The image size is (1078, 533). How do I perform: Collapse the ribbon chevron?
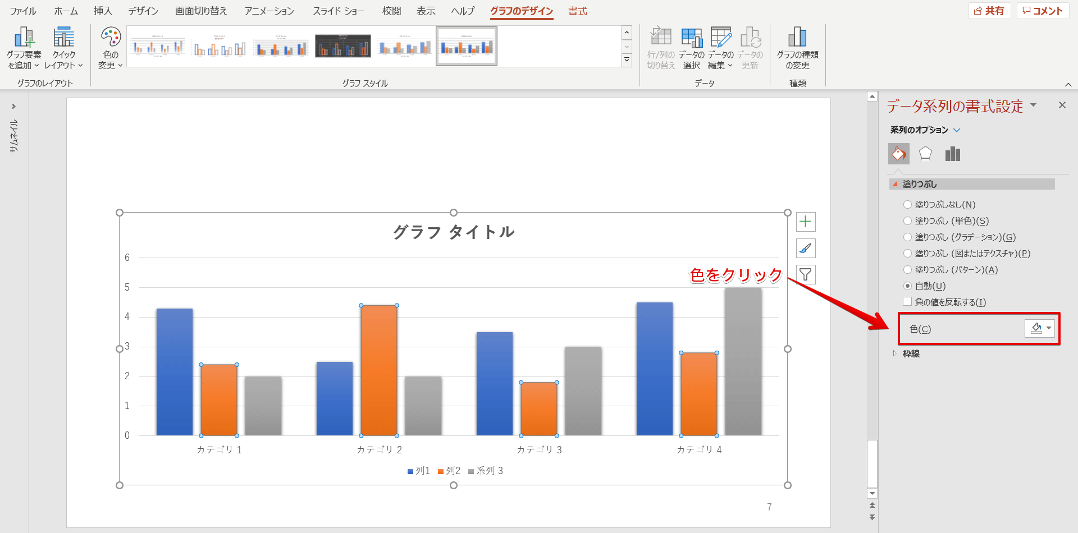click(x=1068, y=84)
